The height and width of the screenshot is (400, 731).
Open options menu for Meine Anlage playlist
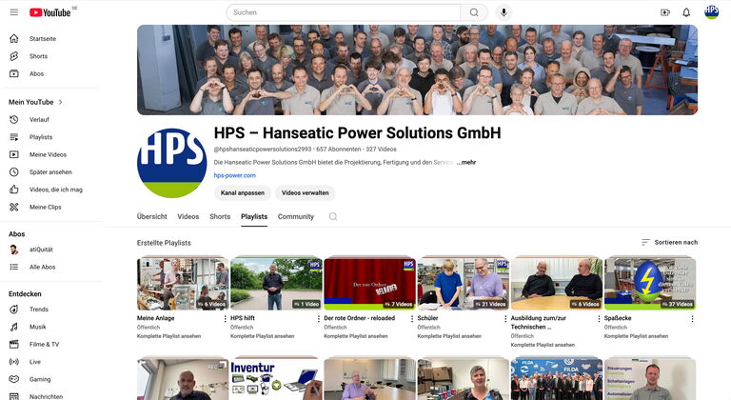click(x=226, y=318)
